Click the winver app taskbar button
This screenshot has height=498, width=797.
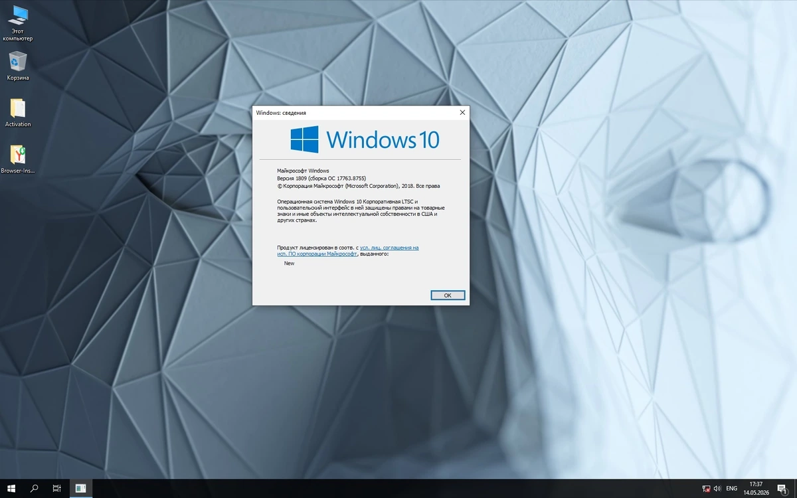coord(80,488)
